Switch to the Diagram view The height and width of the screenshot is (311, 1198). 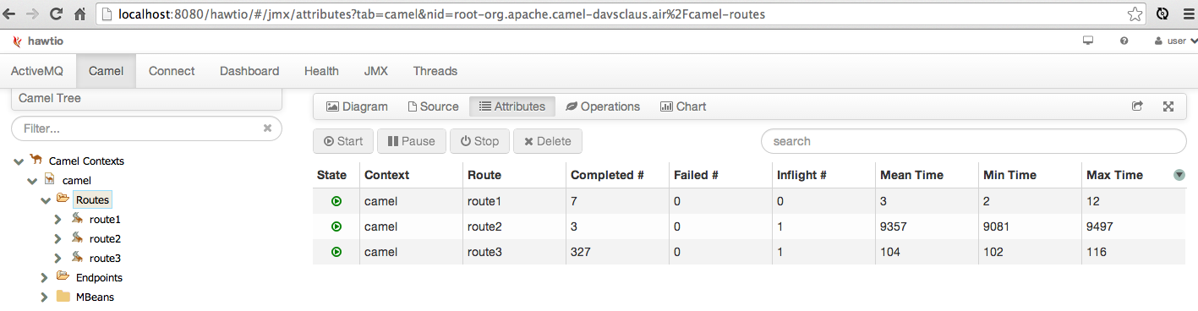(357, 106)
